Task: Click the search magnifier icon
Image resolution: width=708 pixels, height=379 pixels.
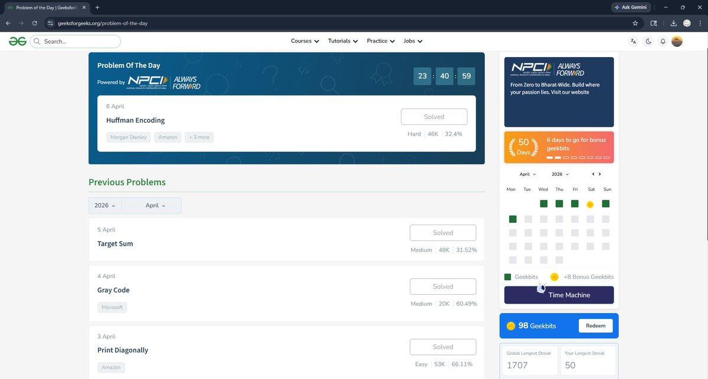Action: pos(37,41)
